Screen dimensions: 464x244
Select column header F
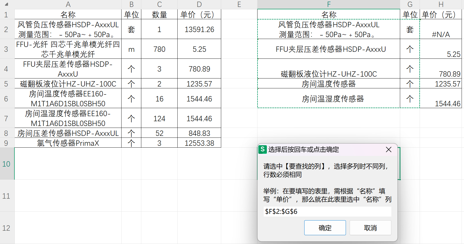pyautogui.click(x=329, y=4)
